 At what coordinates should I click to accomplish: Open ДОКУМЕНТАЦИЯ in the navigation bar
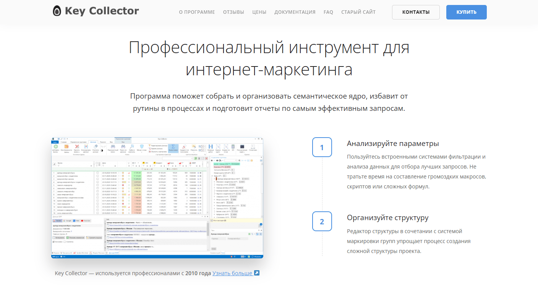coord(295,12)
